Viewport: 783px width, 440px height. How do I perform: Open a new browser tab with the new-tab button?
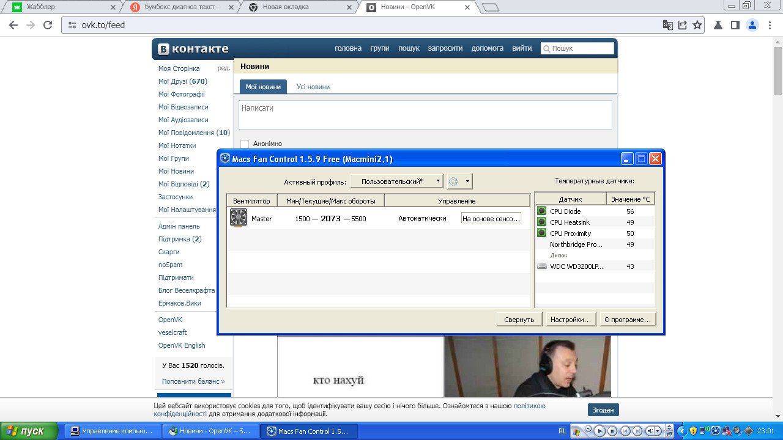pos(491,7)
